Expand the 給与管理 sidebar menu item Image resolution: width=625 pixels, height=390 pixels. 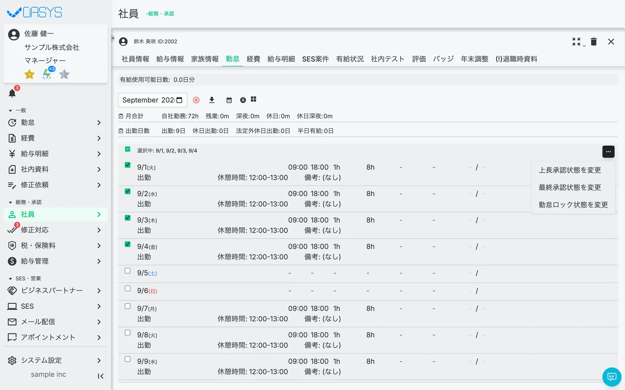(56, 261)
